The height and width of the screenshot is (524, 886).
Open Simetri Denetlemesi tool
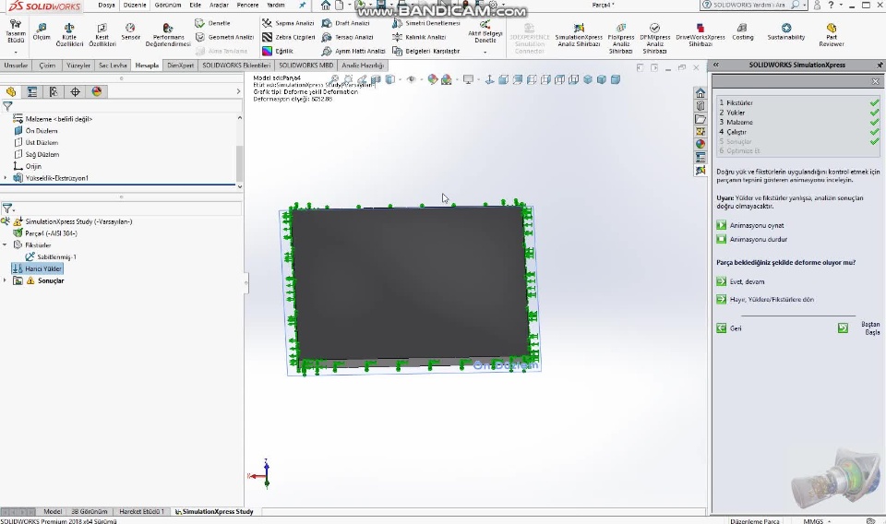[x=426, y=23]
